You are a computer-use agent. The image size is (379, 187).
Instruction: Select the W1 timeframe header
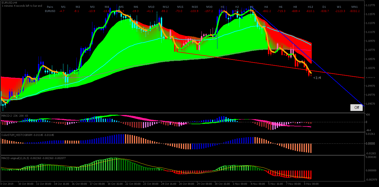point(339,7)
